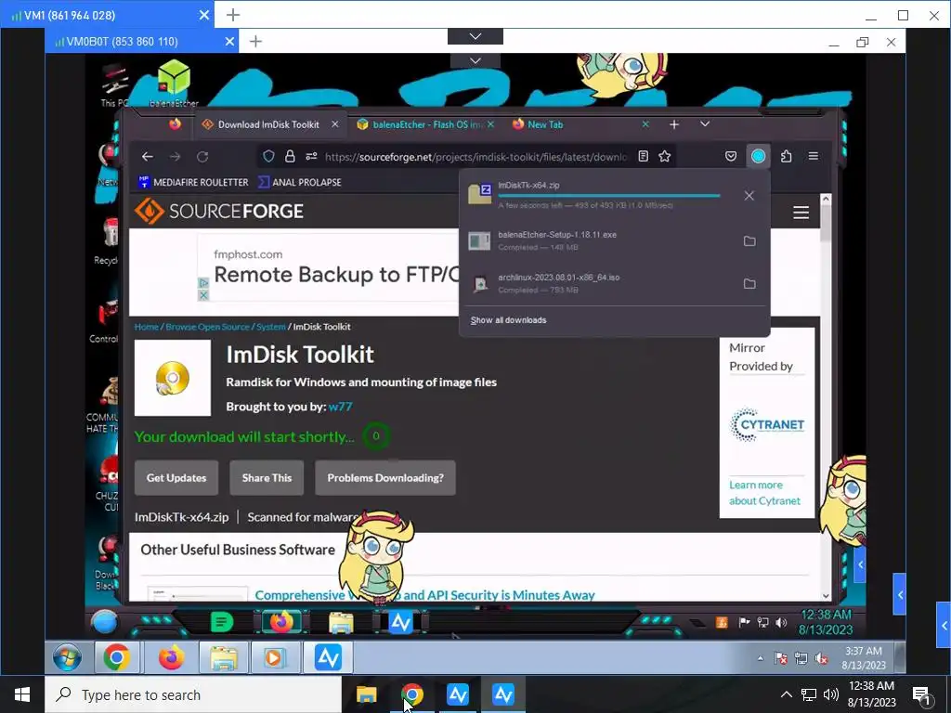The image size is (951, 713).
Task: Open media player in Windows 7 taskbar
Action: tap(274, 658)
